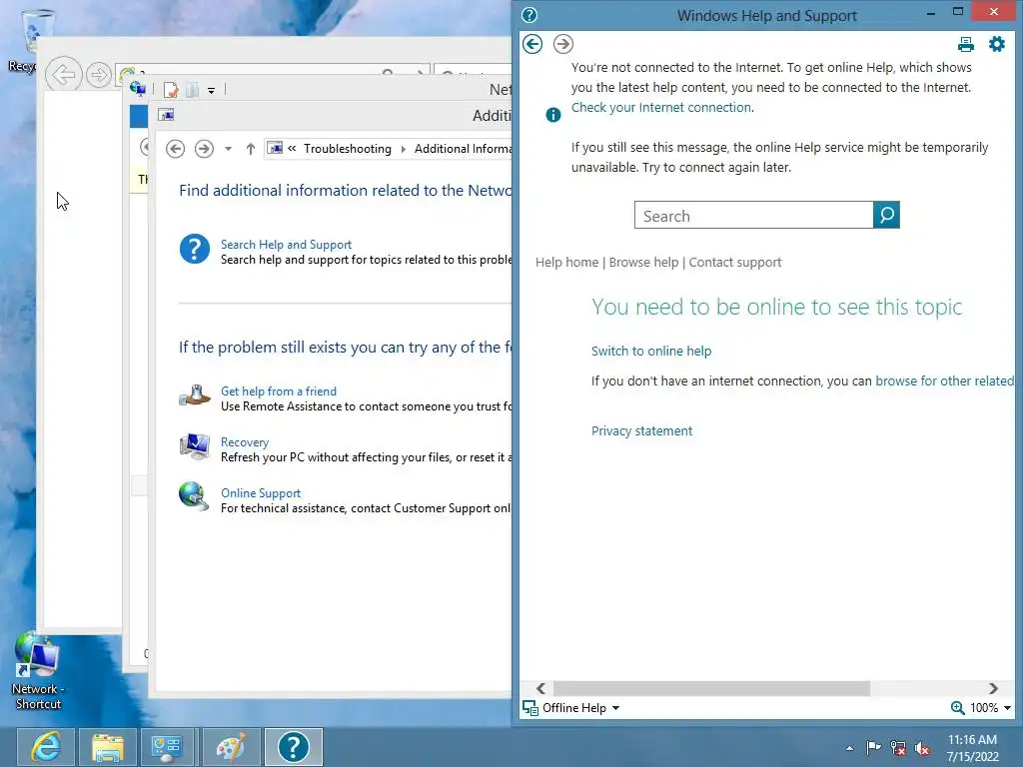Switch to Paint on the taskbar
Screen dimensions: 1023x767
point(232,747)
